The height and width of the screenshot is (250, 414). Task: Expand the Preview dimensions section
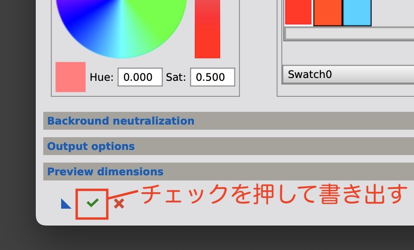click(229, 172)
